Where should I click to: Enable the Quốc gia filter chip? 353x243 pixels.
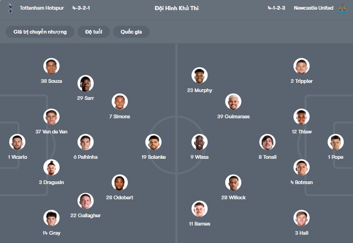click(131, 32)
